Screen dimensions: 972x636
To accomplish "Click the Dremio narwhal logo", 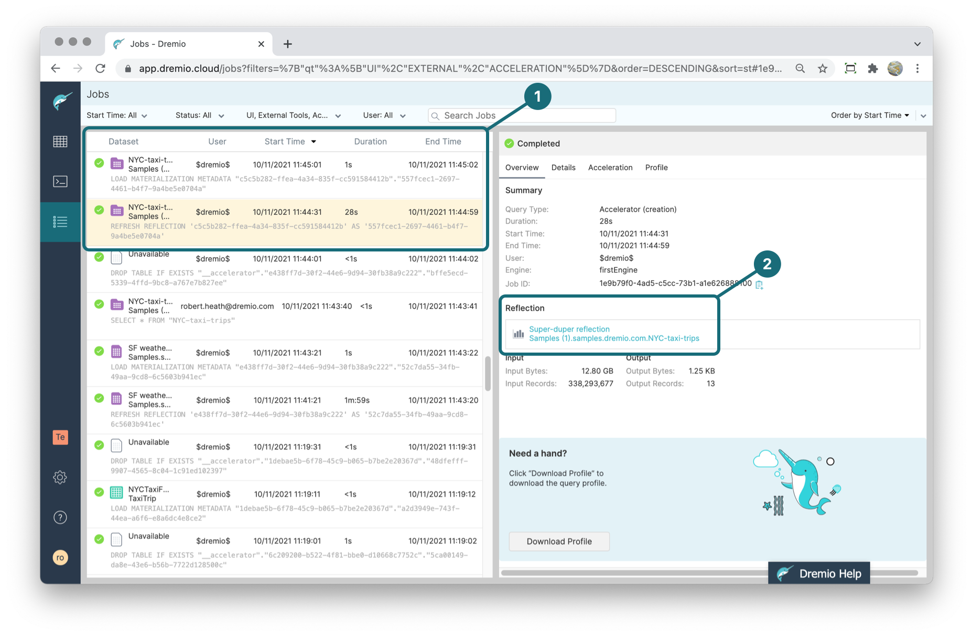I will click(x=61, y=101).
